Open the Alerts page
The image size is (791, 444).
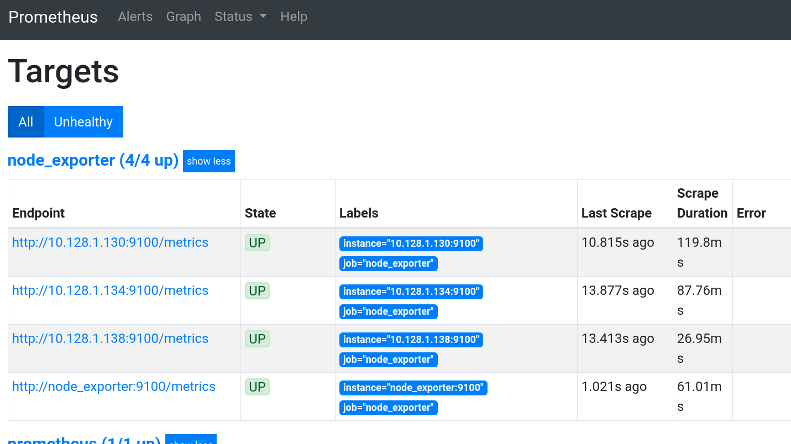(x=135, y=17)
